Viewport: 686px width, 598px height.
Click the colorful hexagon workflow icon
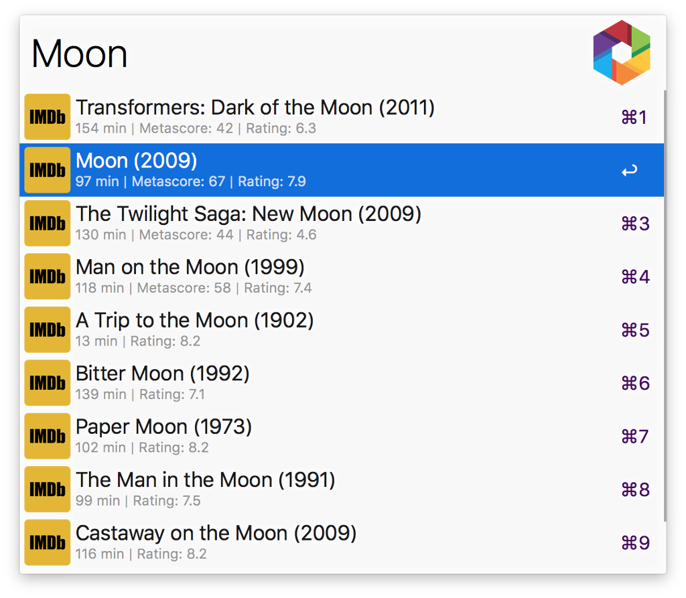point(622,53)
